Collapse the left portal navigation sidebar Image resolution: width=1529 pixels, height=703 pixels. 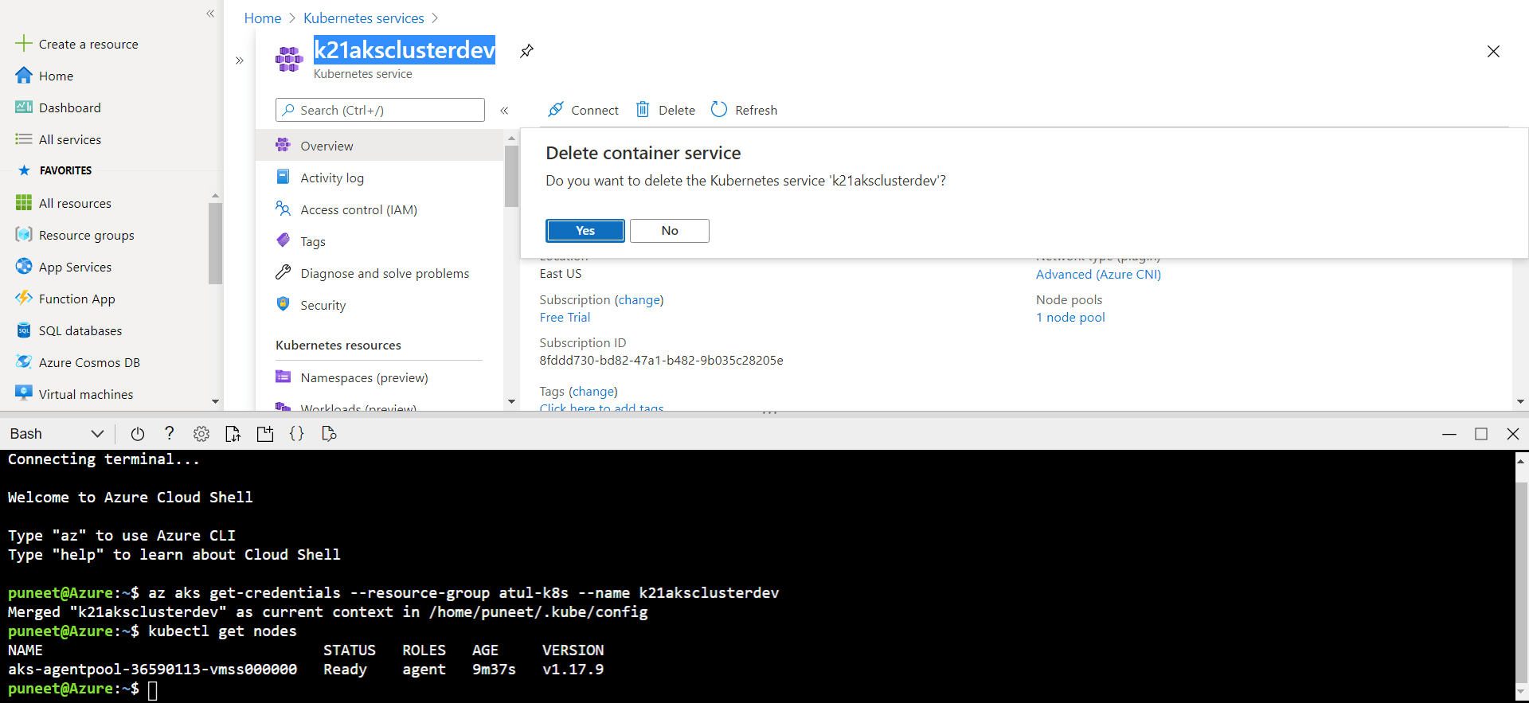click(210, 14)
